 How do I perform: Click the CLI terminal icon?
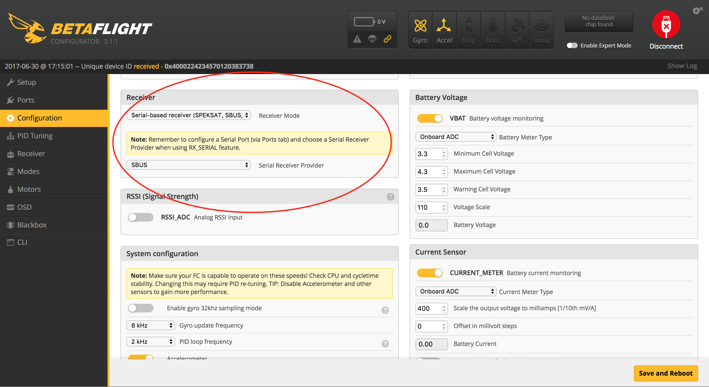pyautogui.click(x=11, y=242)
